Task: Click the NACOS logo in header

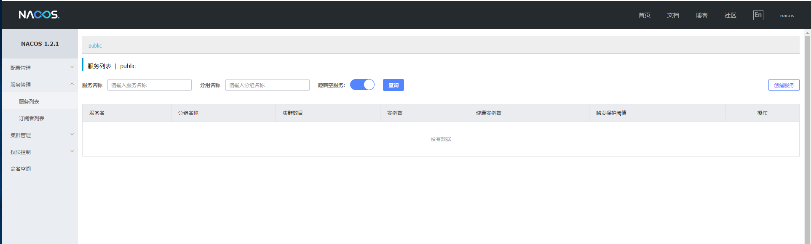Action: tap(39, 15)
